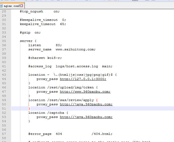Click the "www.saihuitong.com;" value
174x142 pixels.
click(76, 49)
